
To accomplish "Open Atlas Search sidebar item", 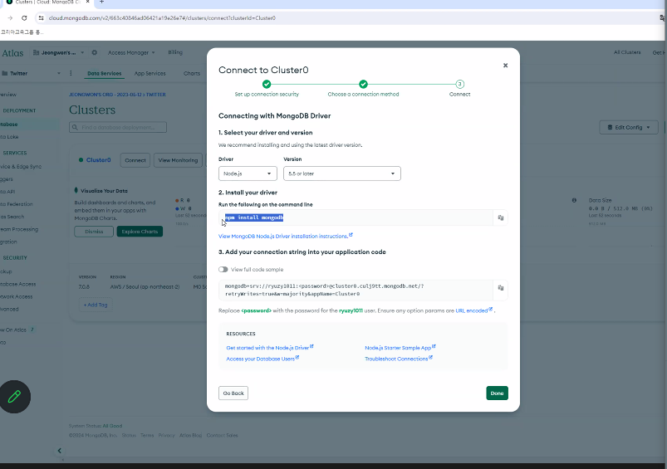I will click(x=12, y=217).
